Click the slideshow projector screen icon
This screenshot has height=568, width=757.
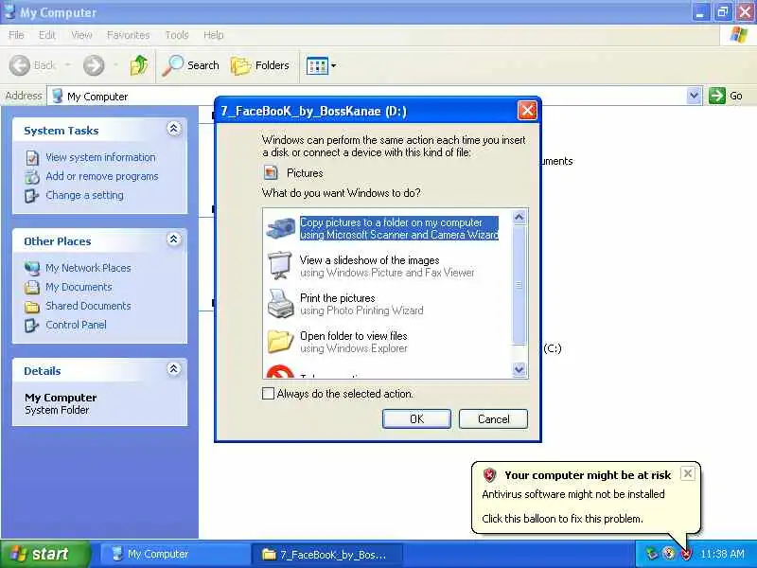click(x=280, y=265)
